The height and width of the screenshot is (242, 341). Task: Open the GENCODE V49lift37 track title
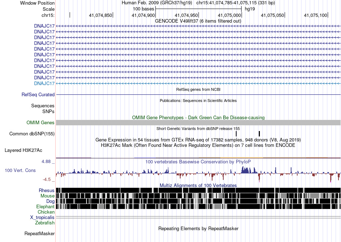198,21
